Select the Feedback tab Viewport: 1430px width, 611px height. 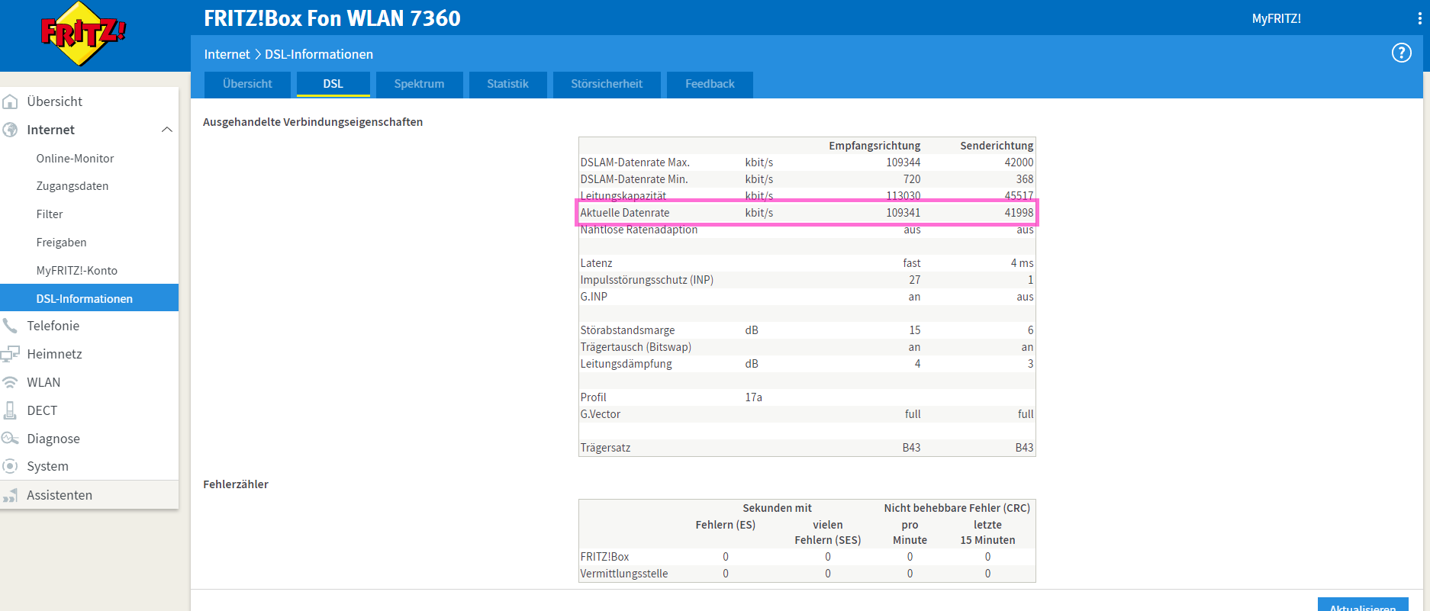[x=710, y=84]
